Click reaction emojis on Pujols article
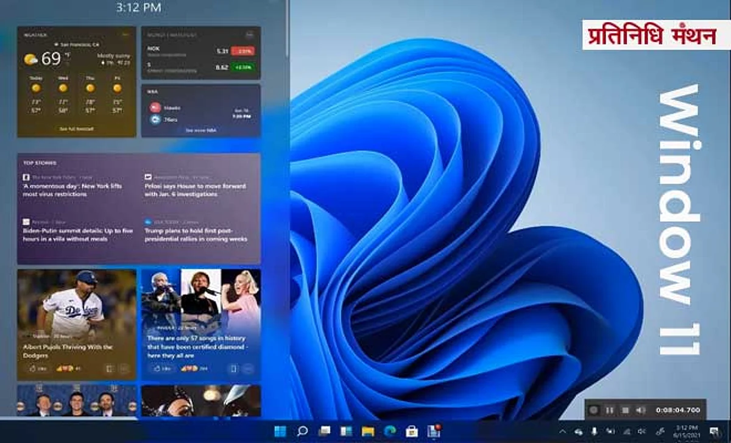The image size is (731, 443). click(65, 369)
